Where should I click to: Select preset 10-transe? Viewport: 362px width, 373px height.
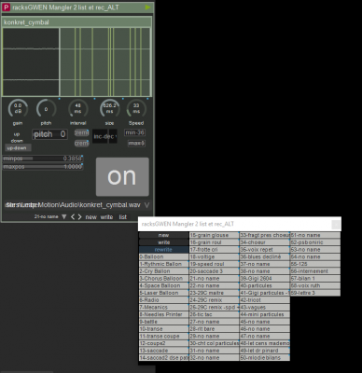163,329
